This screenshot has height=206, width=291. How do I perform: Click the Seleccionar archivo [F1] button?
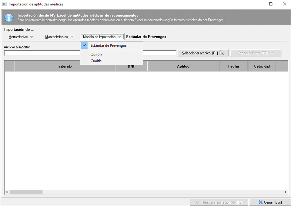coord(203,53)
